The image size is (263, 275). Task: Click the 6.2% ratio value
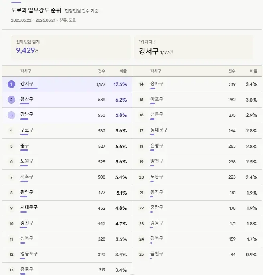pos(121,100)
